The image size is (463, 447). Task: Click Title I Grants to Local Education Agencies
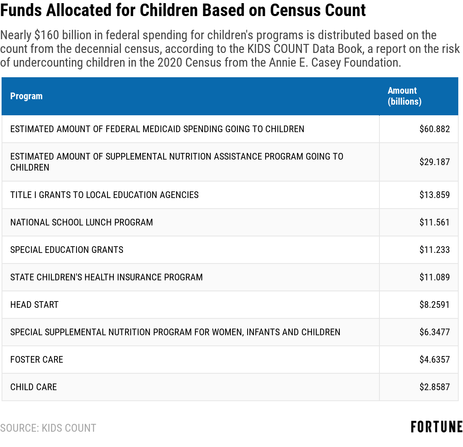pyautogui.click(x=104, y=195)
